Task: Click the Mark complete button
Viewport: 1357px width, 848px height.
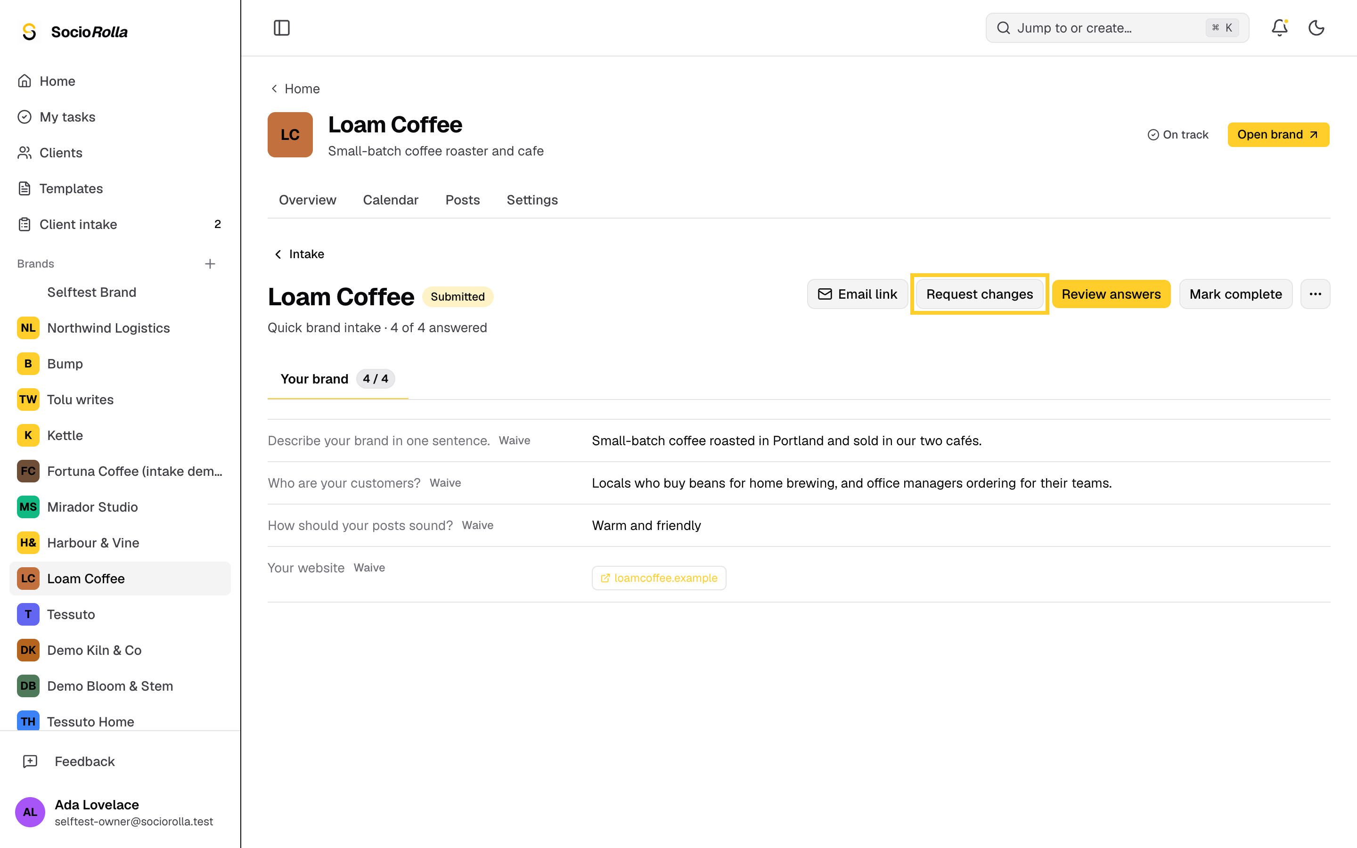Action: click(1235, 294)
